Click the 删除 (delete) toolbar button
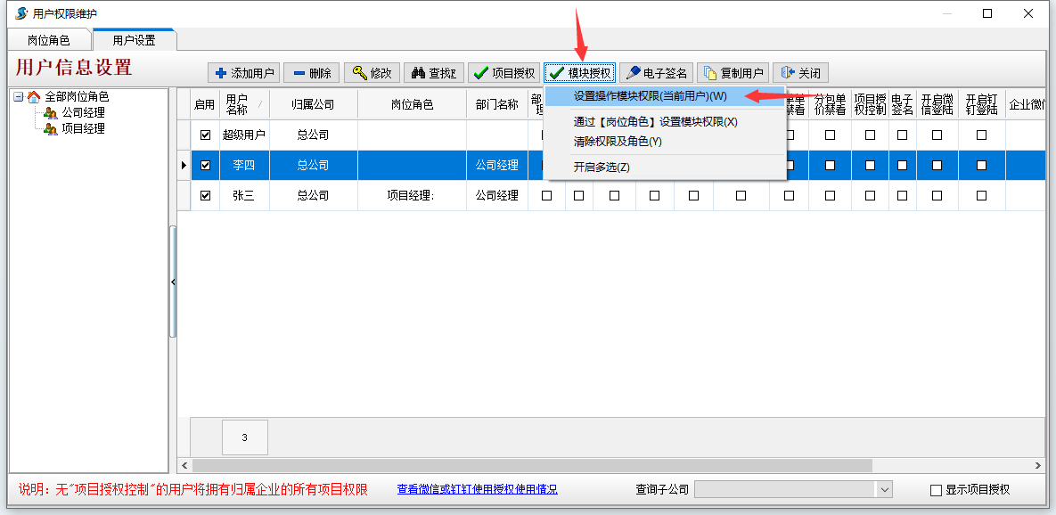This screenshot has width=1056, height=515. point(311,73)
